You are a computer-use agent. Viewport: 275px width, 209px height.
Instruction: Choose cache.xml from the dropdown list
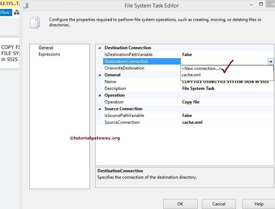(191, 75)
